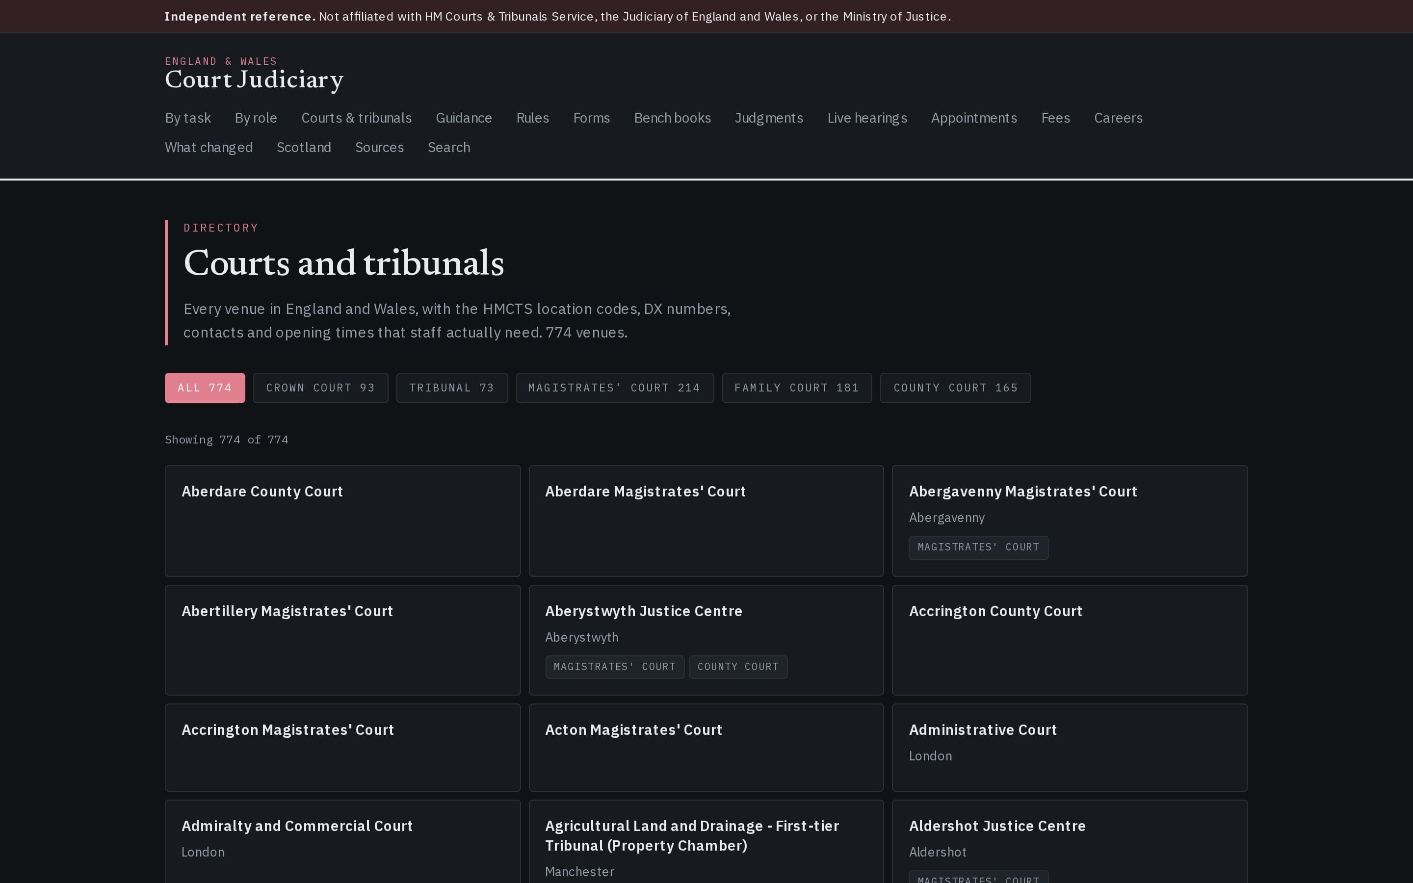Open the Aberdare County Court card
The width and height of the screenshot is (1413, 883).
343,521
